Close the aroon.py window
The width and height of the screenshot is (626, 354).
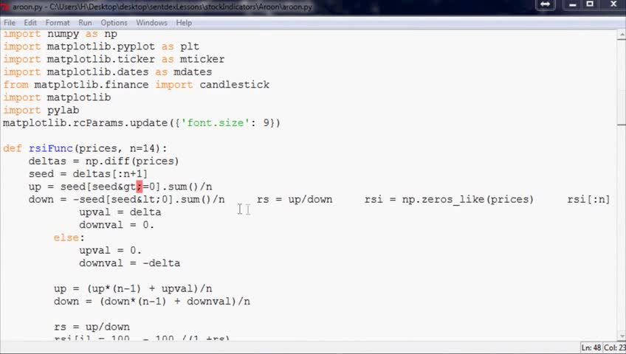coord(613,4)
